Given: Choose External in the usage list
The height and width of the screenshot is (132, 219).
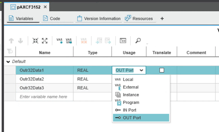Looking at the screenshot, I should [x=141, y=87].
